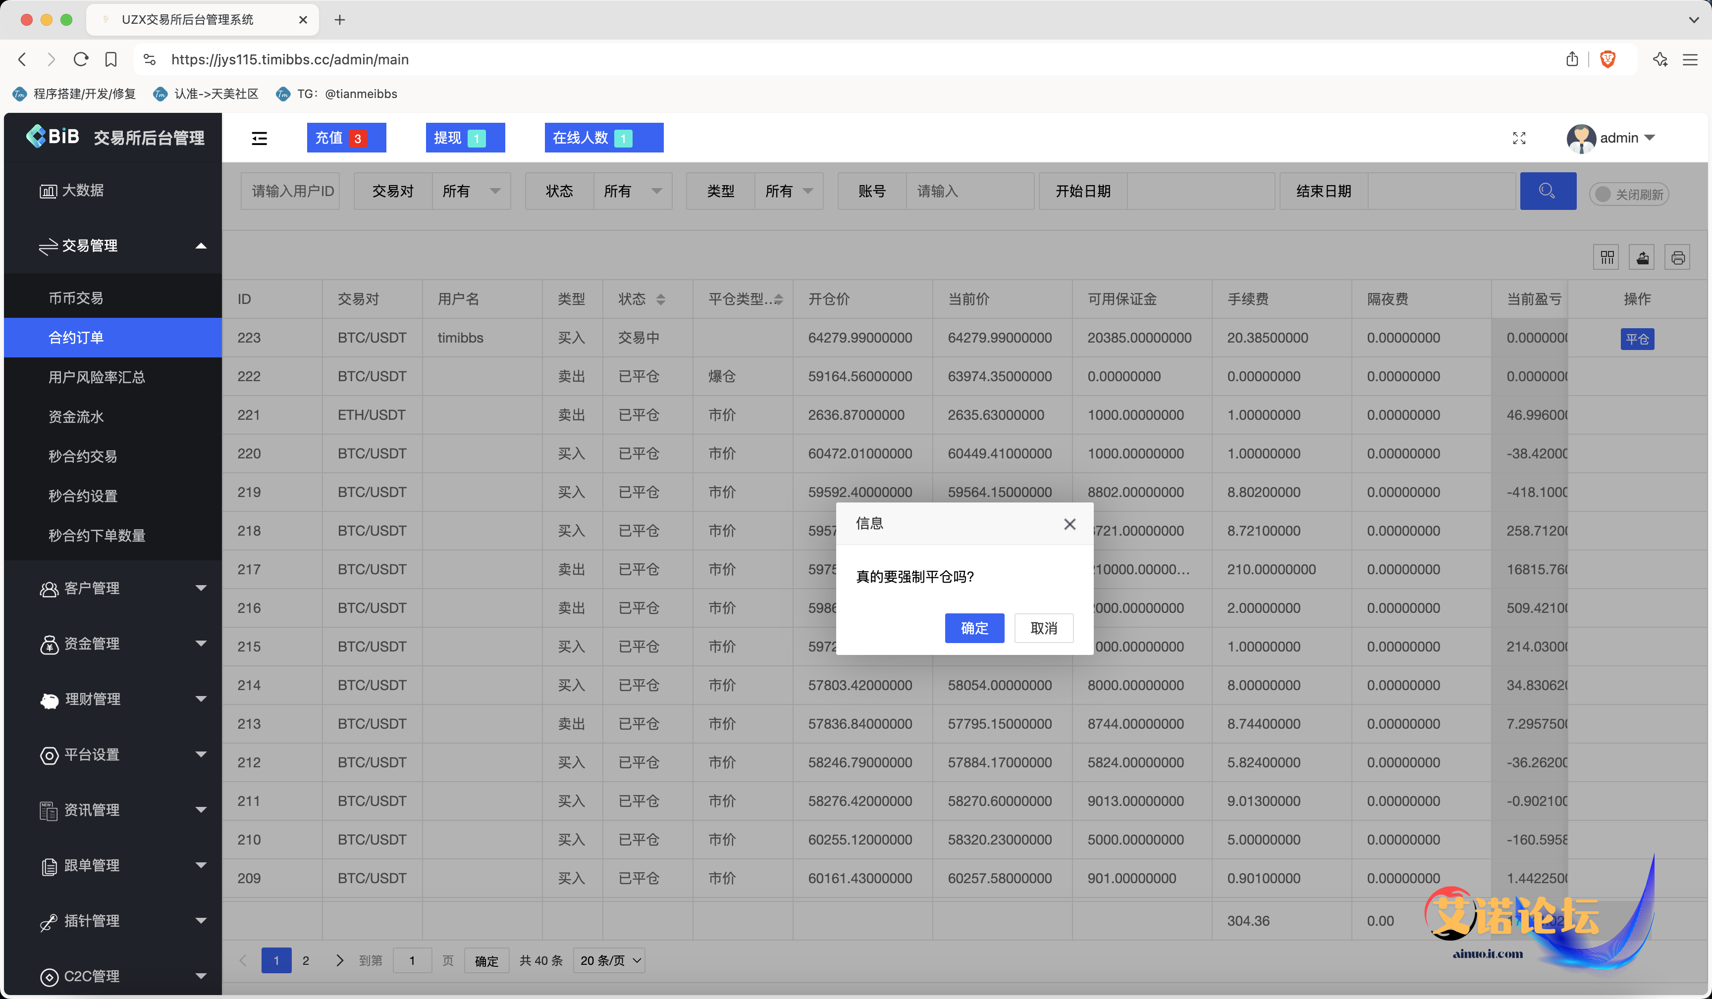Open the 20 条/页 page size dropdown
1712x999 pixels.
click(x=609, y=960)
